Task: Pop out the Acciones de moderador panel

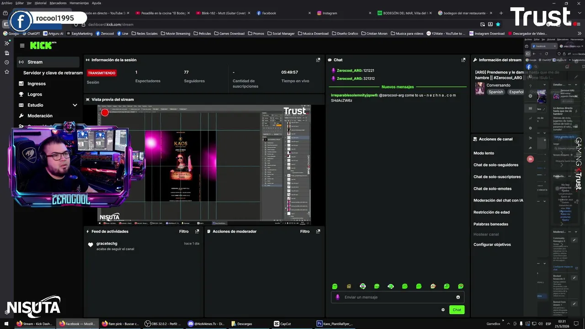Action: pos(318,231)
